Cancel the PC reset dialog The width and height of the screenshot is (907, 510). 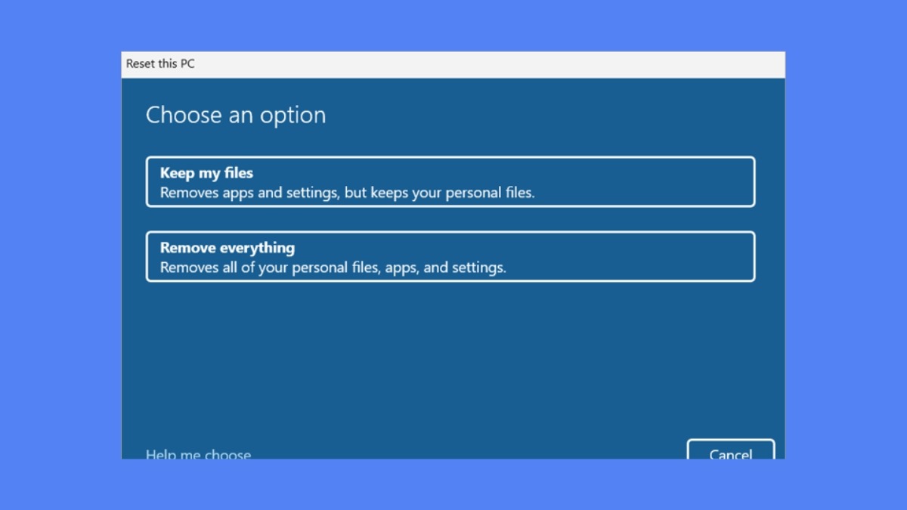731,450
